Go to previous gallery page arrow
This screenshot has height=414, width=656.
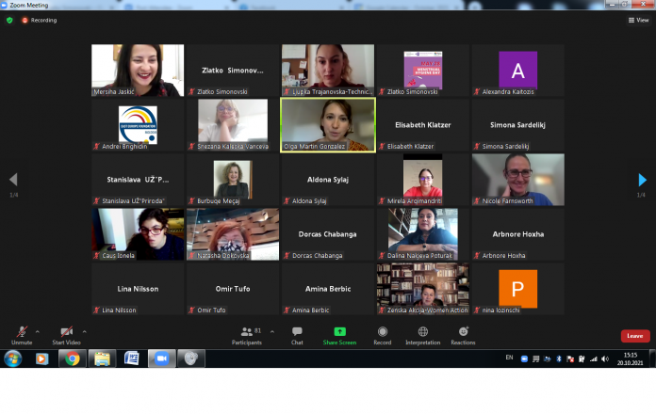pyautogui.click(x=13, y=180)
